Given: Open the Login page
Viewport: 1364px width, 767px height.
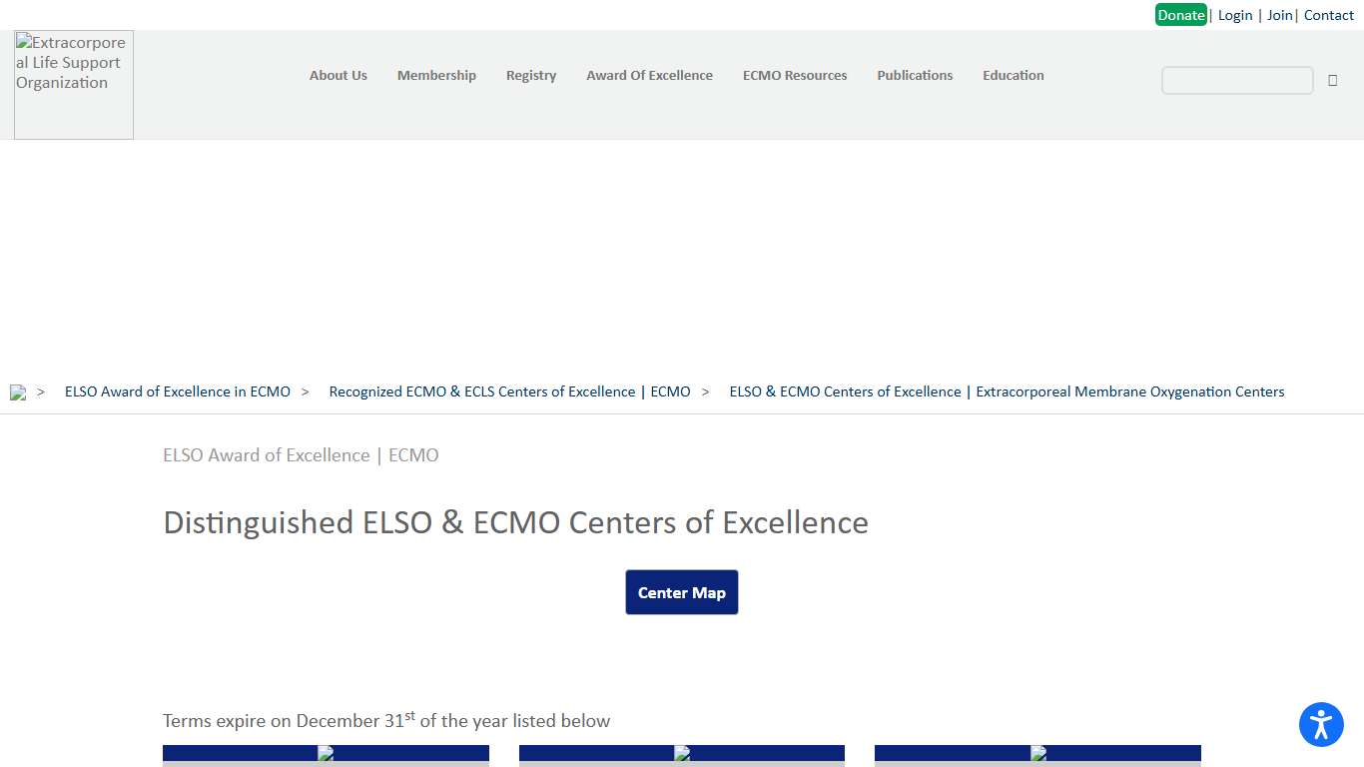Looking at the screenshot, I should point(1234,14).
